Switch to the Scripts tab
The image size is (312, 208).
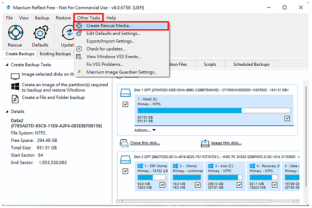click(x=210, y=64)
